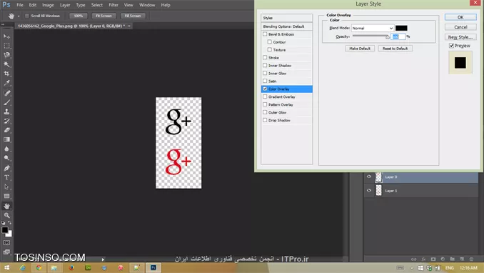Click the Make Default button
The height and width of the screenshot is (273, 484).
[360, 49]
